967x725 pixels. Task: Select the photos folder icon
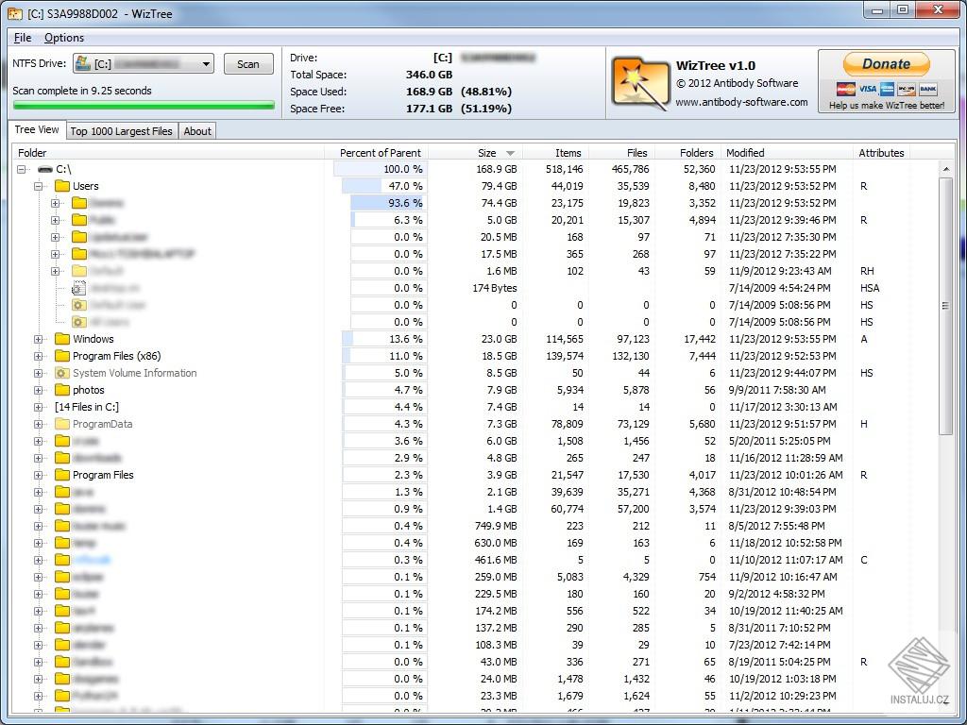coord(61,390)
